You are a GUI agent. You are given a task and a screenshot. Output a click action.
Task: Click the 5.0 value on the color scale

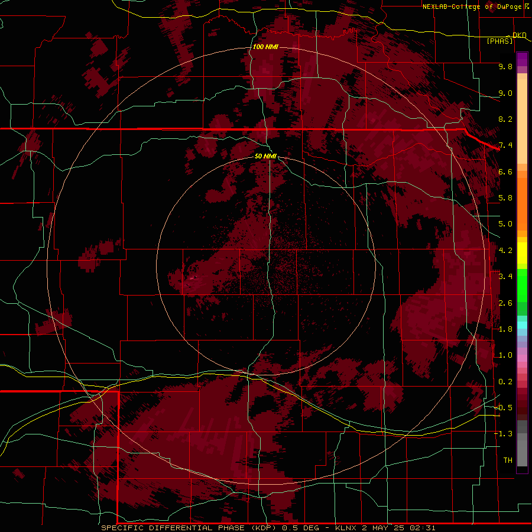pyautogui.click(x=505, y=224)
